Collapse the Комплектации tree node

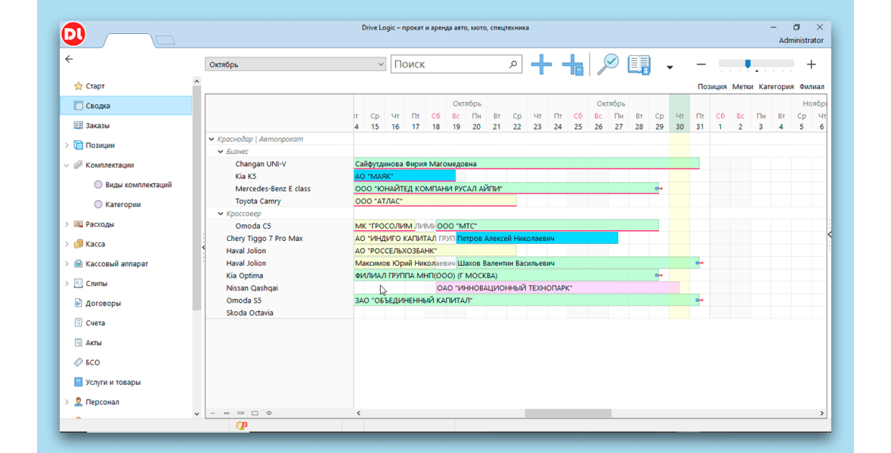67,165
